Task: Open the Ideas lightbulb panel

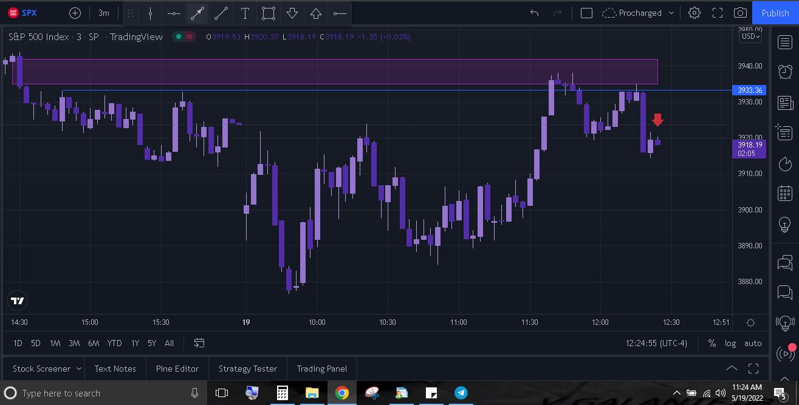Action: (784, 224)
